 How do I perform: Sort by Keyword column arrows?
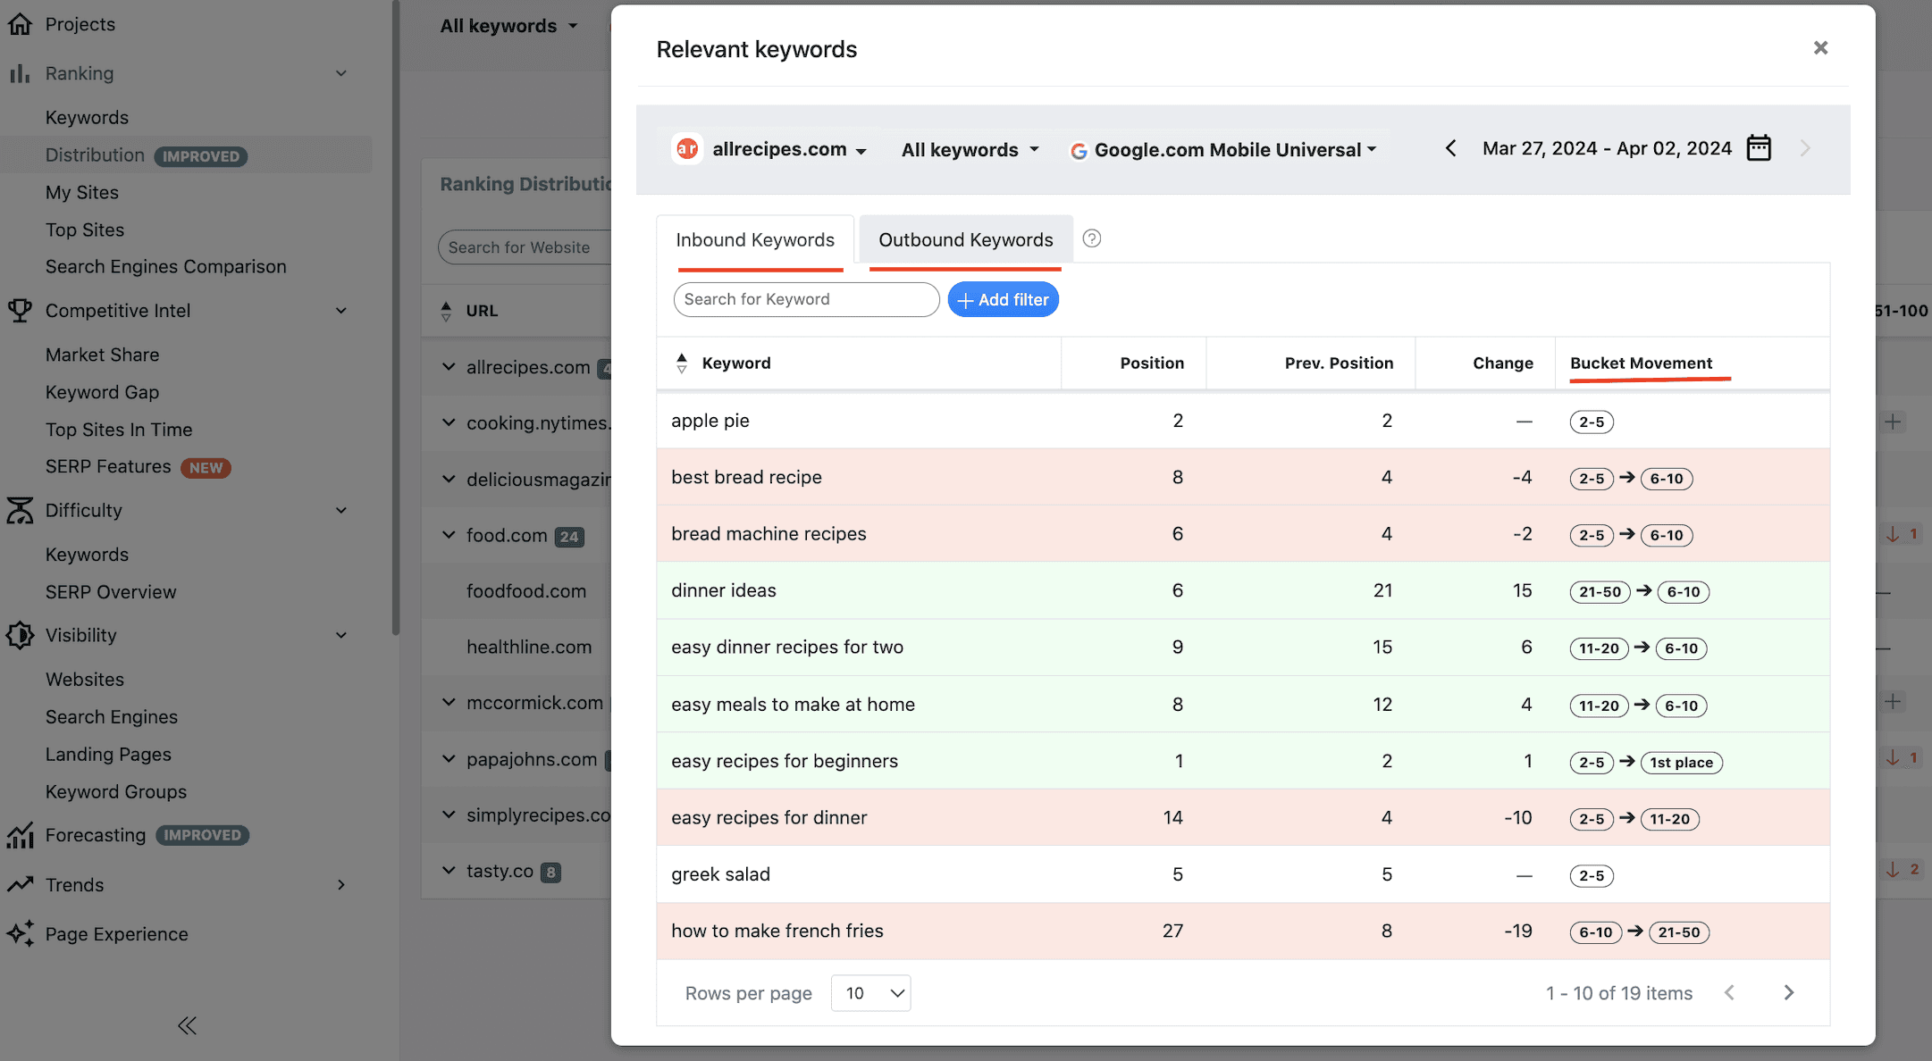tap(682, 363)
